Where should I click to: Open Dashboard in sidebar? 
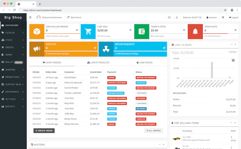click(13, 25)
